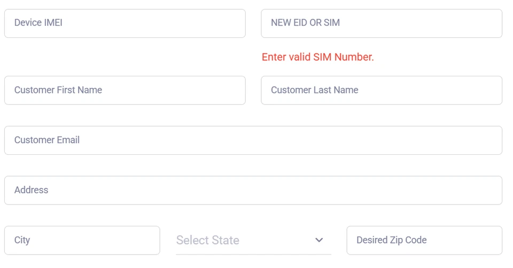Place cursor in the first name box
The image size is (513, 268).
point(125,90)
